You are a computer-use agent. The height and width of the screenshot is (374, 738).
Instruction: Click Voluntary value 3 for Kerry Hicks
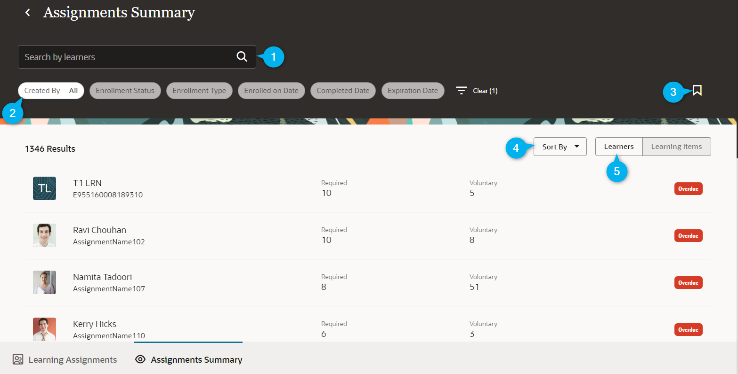tap(472, 334)
